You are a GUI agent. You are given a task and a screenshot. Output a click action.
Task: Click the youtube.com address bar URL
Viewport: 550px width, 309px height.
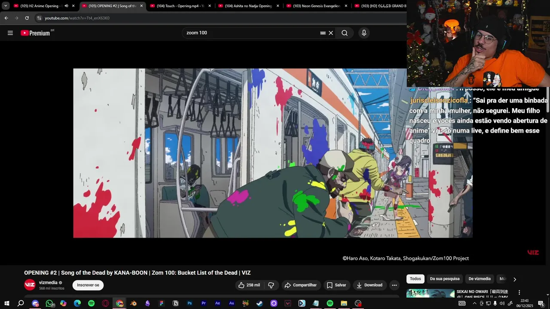click(x=77, y=18)
